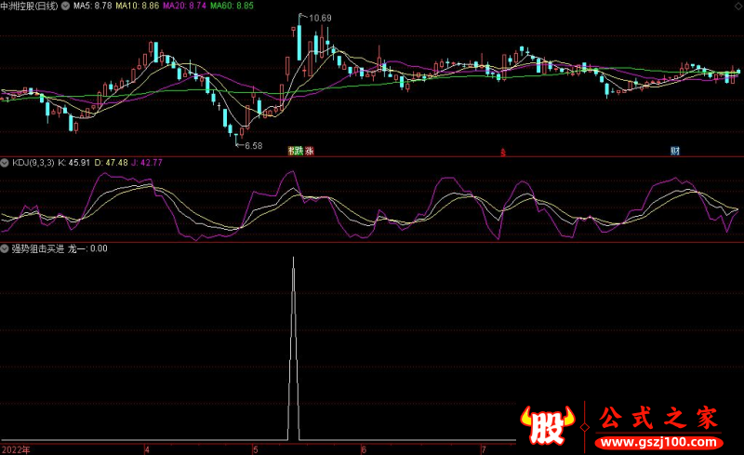Click the 2022年 timeline label
Viewport: 744px width, 455px height.
(15, 448)
